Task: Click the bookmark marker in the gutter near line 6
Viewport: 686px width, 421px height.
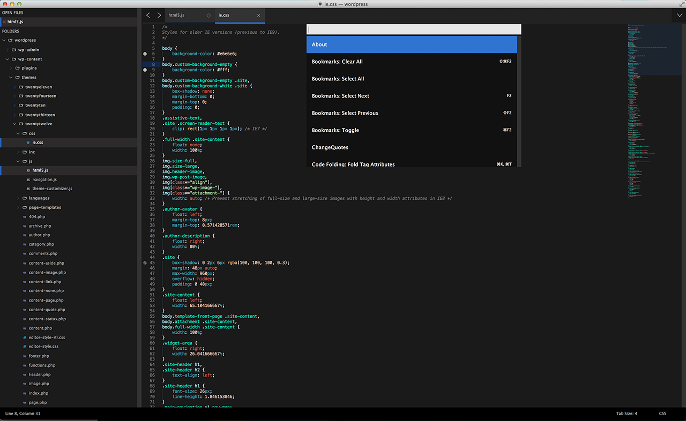Action: click(145, 54)
